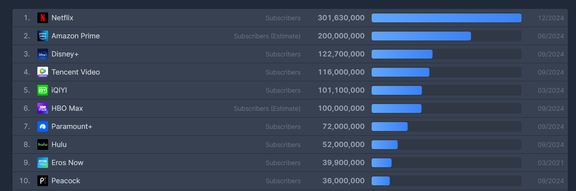The height and width of the screenshot is (191, 576).
Task: Click Peacock's 36,000,000 subscriber value
Action: (x=344, y=181)
